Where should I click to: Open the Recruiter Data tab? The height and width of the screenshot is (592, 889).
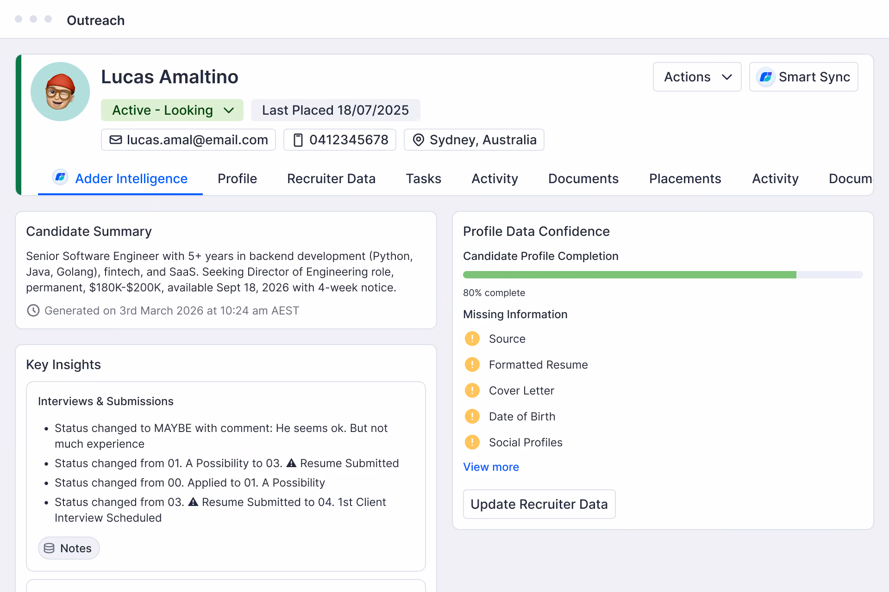(331, 179)
